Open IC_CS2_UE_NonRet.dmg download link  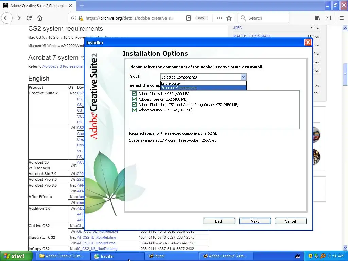click(x=97, y=249)
